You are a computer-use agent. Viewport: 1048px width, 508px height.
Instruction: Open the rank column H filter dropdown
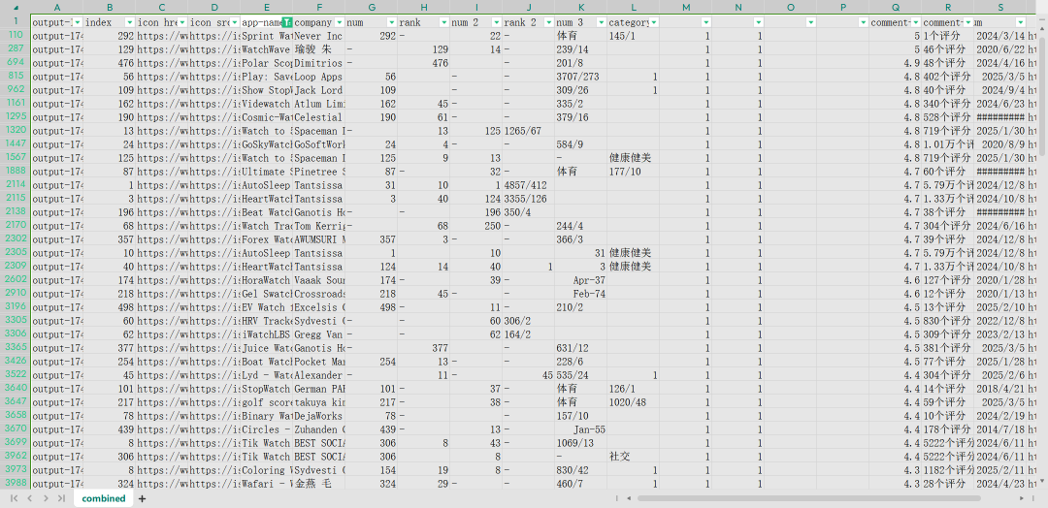(443, 22)
